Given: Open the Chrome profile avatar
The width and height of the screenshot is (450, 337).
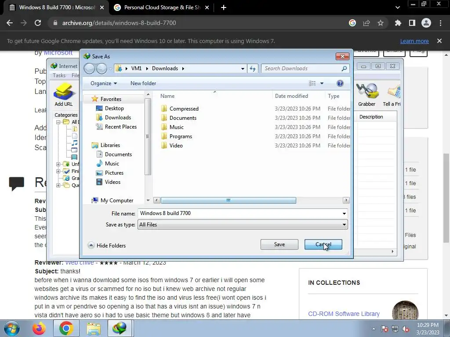Looking at the screenshot, I should [426, 23].
